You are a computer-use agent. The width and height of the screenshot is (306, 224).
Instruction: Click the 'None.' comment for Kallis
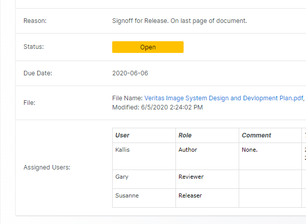coord(249,150)
